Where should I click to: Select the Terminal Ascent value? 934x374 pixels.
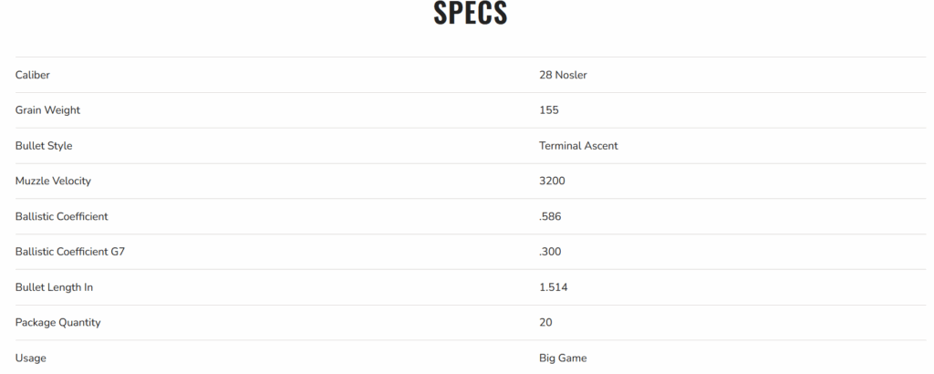click(578, 146)
